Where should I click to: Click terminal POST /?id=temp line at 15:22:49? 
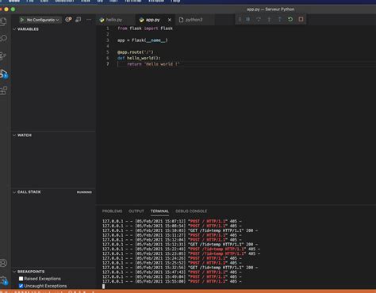181,249
